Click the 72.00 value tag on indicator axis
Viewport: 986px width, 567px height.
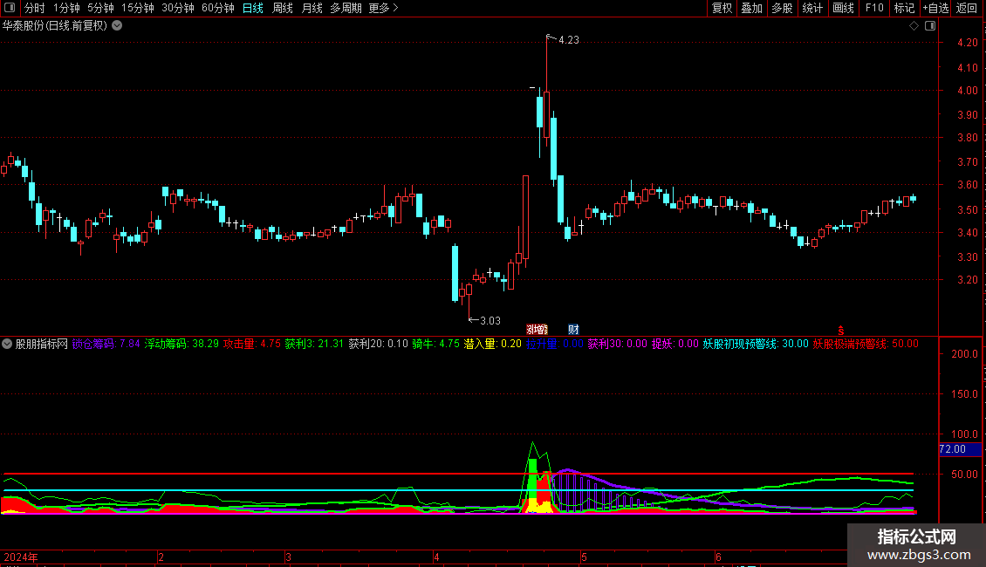tap(960, 449)
